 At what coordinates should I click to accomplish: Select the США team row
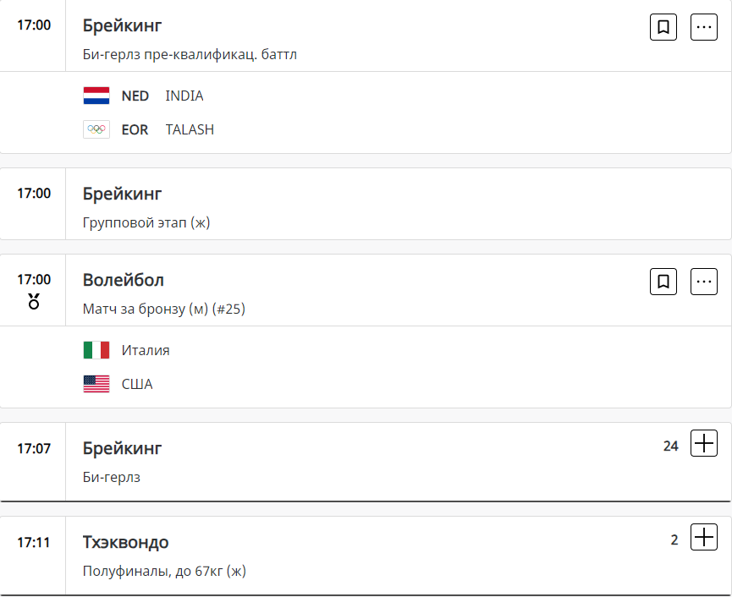pos(137,384)
